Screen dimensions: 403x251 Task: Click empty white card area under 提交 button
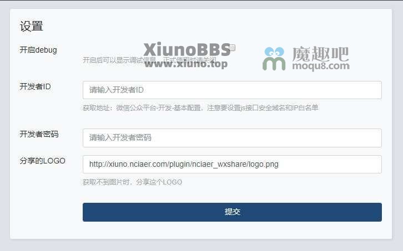232,230
